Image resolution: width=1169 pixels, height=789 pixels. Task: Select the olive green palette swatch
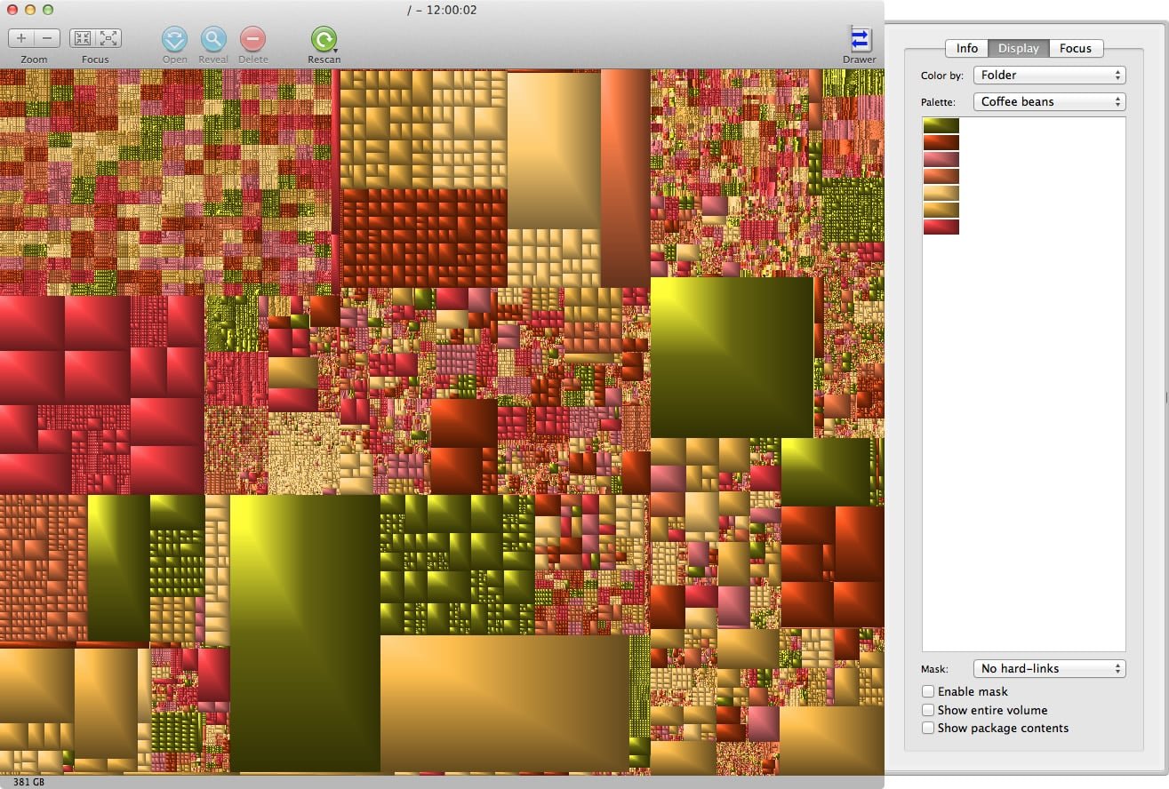point(941,125)
